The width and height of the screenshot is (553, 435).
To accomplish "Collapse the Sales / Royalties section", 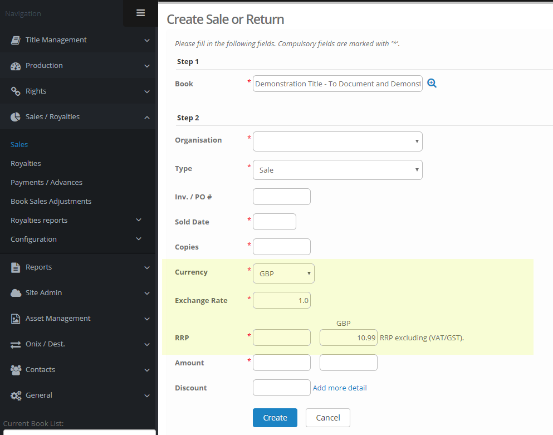I will [147, 117].
